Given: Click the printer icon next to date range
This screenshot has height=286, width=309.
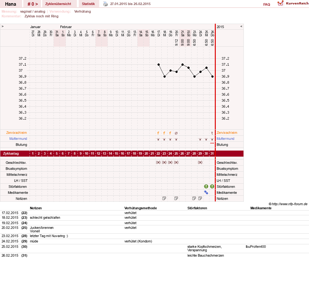Looking at the screenshot, I should (106, 4).
